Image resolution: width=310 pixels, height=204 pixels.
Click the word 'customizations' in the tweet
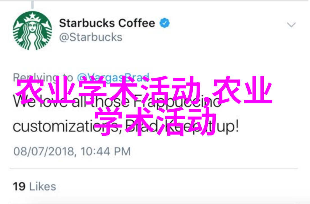[x=66, y=126]
